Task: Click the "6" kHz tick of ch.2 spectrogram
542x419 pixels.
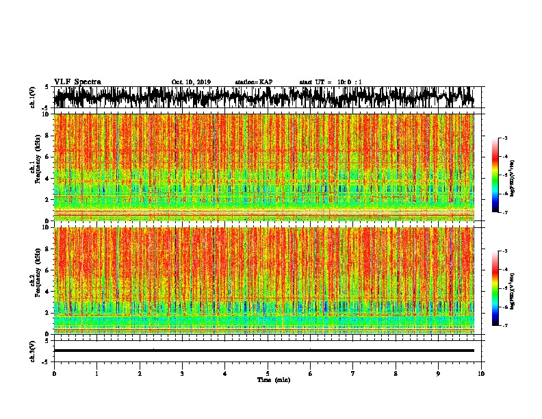Action: (x=47, y=270)
